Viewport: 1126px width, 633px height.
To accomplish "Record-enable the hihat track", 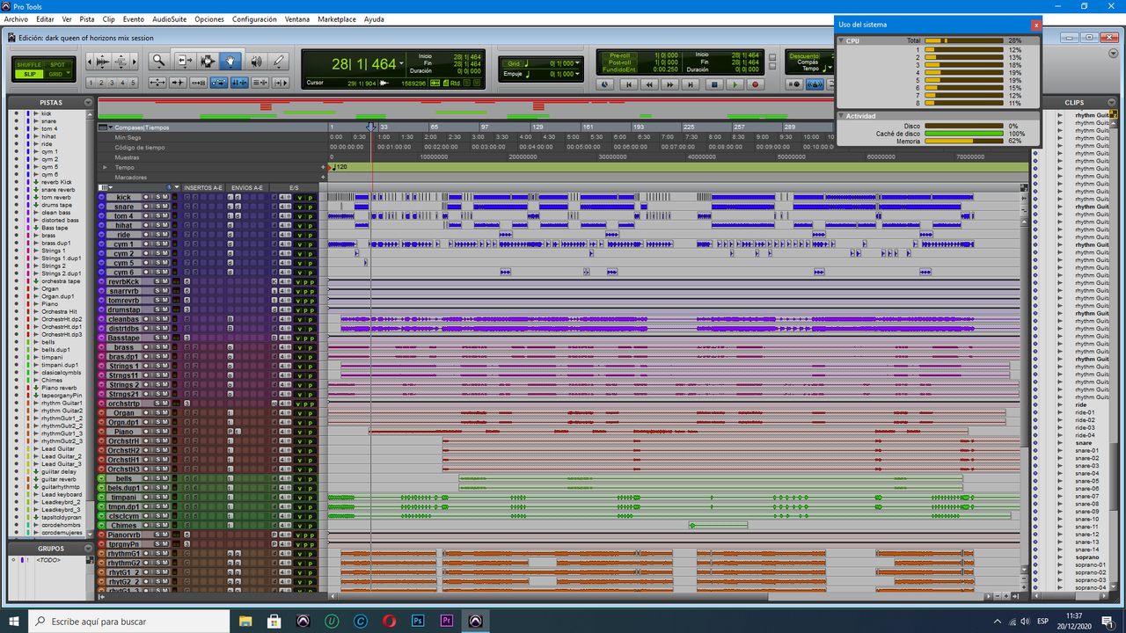I will pyautogui.click(x=146, y=225).
